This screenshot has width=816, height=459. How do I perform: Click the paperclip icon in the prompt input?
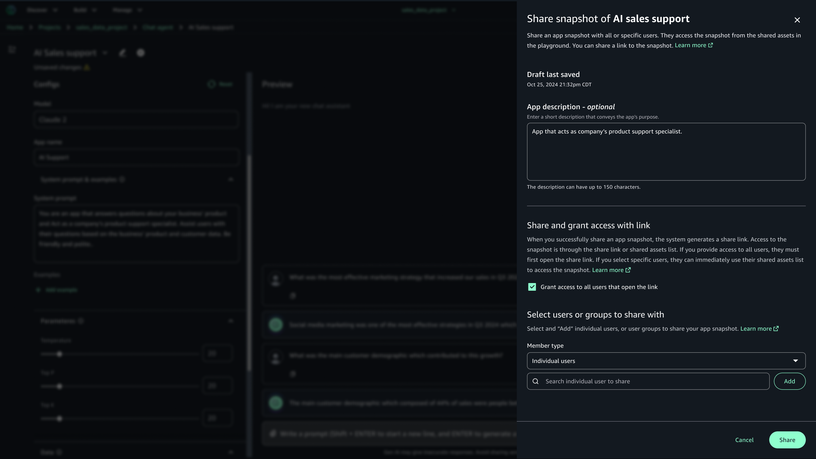(x=273, y=433)
